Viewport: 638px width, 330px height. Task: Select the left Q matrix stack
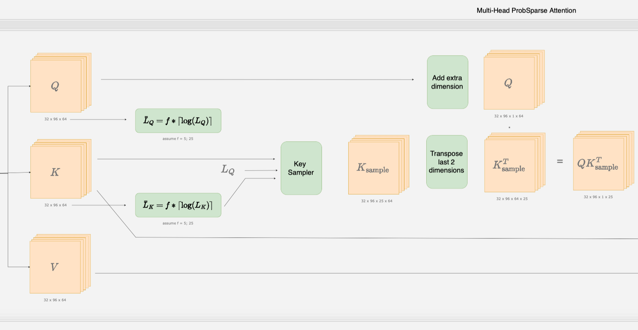click(x=56, y=86)
